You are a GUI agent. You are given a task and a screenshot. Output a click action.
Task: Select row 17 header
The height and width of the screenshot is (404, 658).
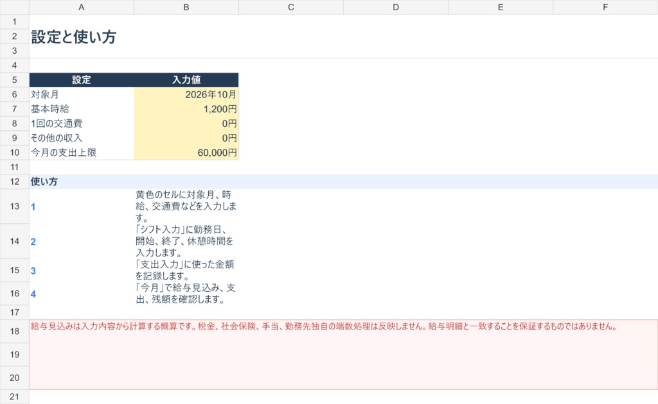point(14,312)
